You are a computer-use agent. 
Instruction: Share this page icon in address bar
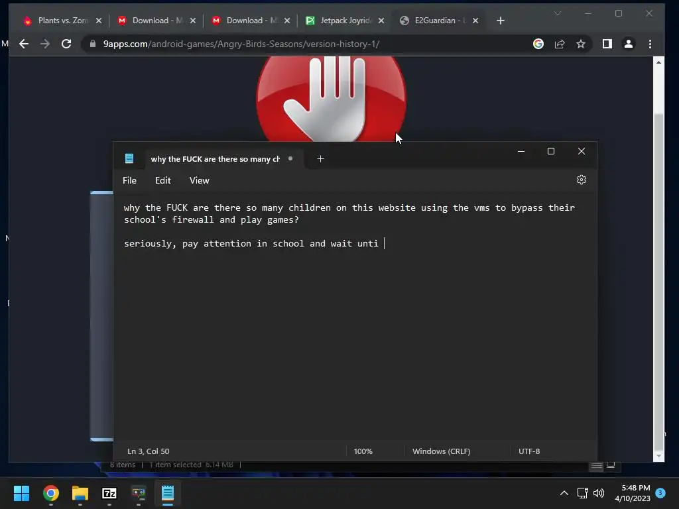[x=560, y=44]
